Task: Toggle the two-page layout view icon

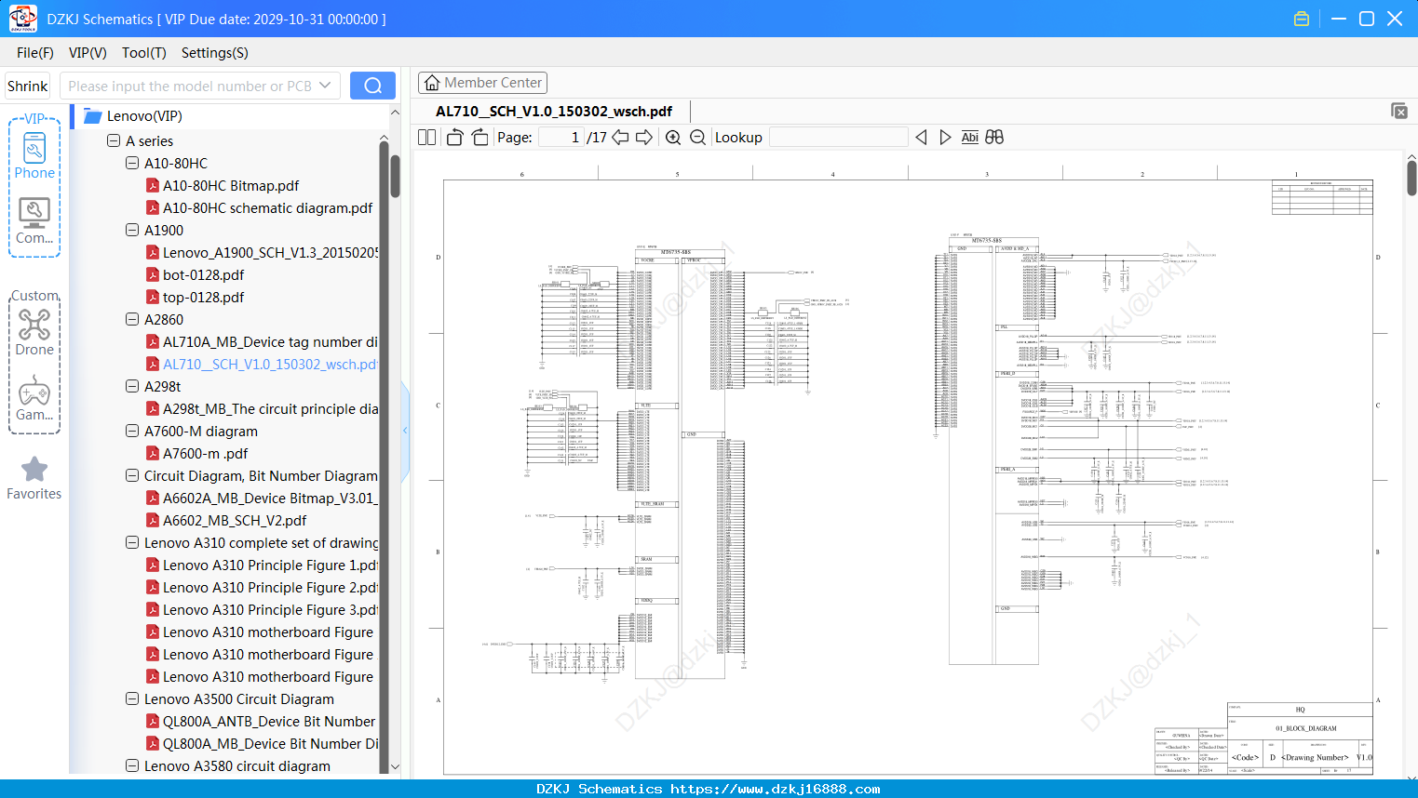Action: [426, 138]
